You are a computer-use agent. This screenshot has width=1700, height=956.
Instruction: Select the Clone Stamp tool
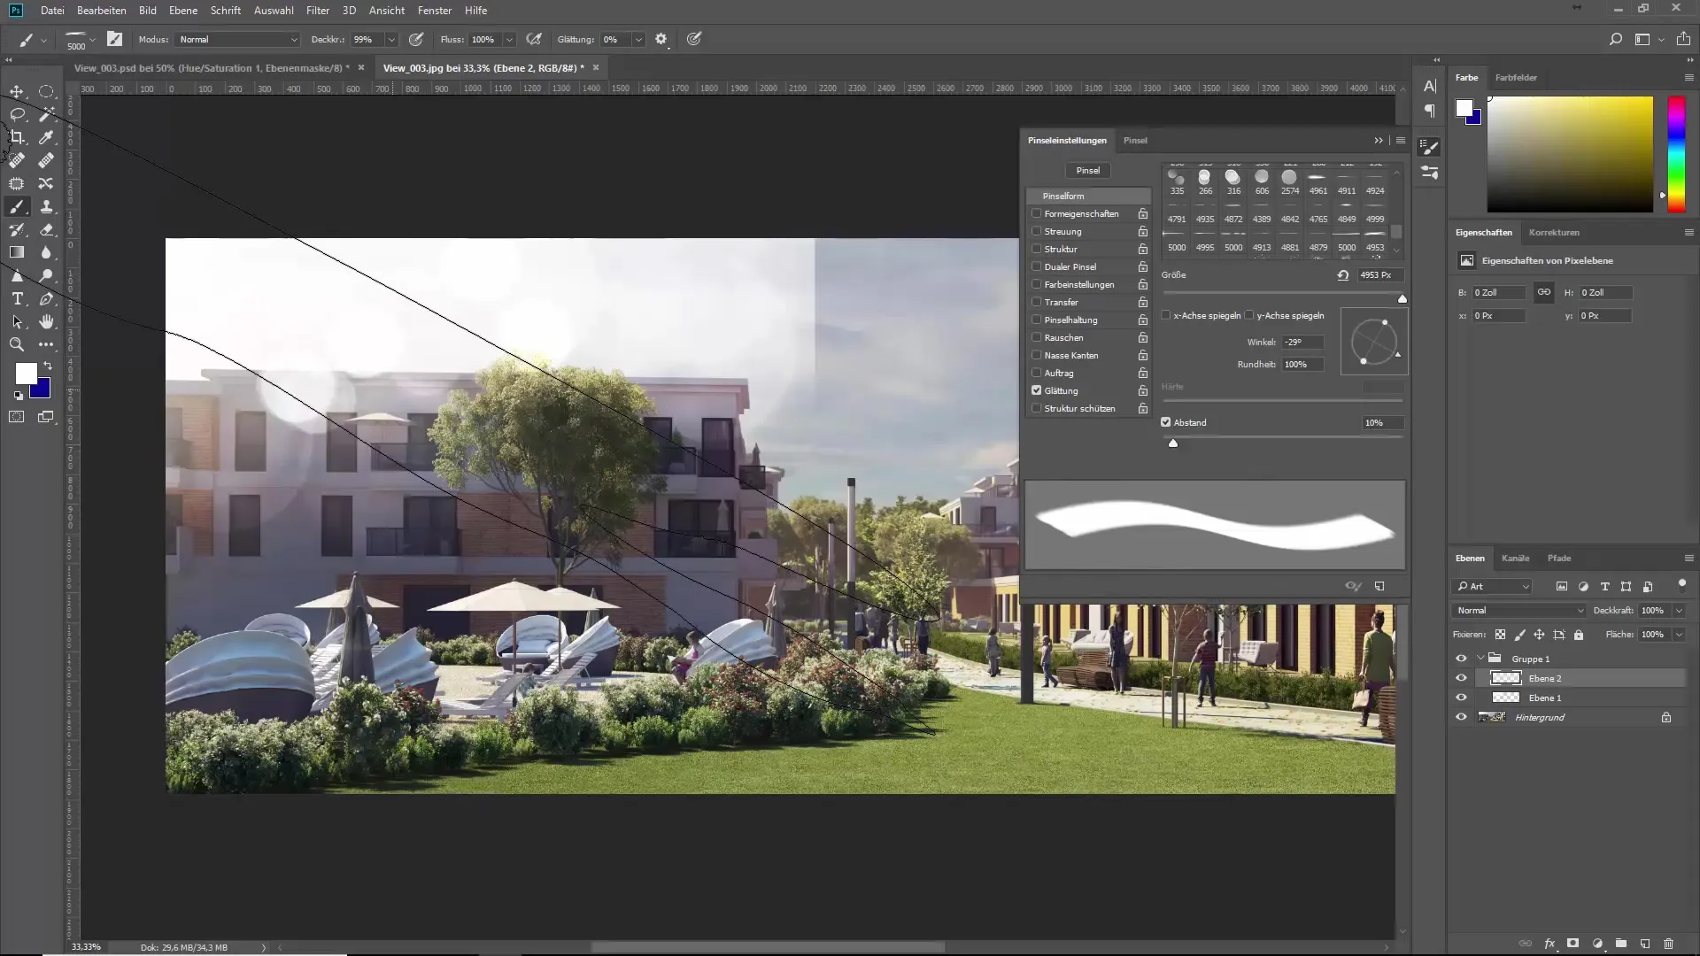46,206
